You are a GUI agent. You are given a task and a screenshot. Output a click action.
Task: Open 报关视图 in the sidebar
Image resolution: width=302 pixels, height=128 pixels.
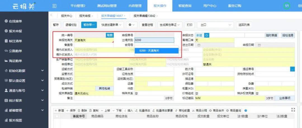coord(13,120)
